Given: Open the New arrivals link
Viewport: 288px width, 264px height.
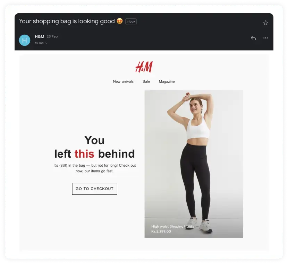Looking at the screenshot, I should pos(123,81).
